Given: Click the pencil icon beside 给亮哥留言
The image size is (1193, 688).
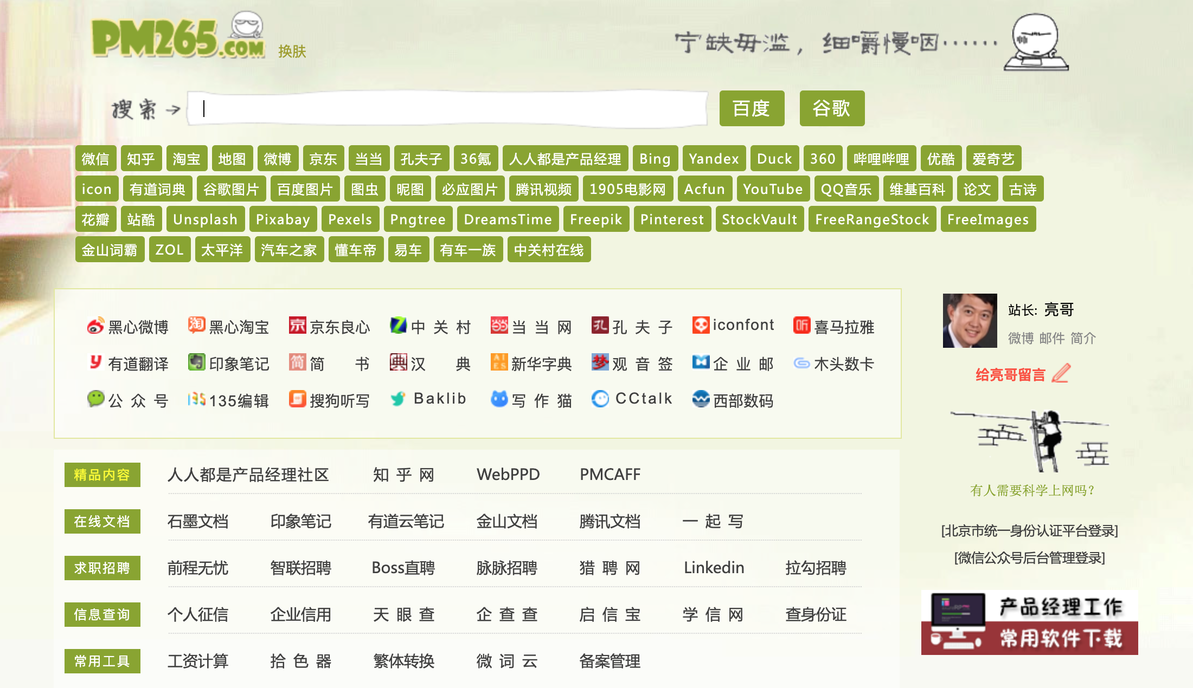Looking at the screenshot, I should (x=1061, y=374).
